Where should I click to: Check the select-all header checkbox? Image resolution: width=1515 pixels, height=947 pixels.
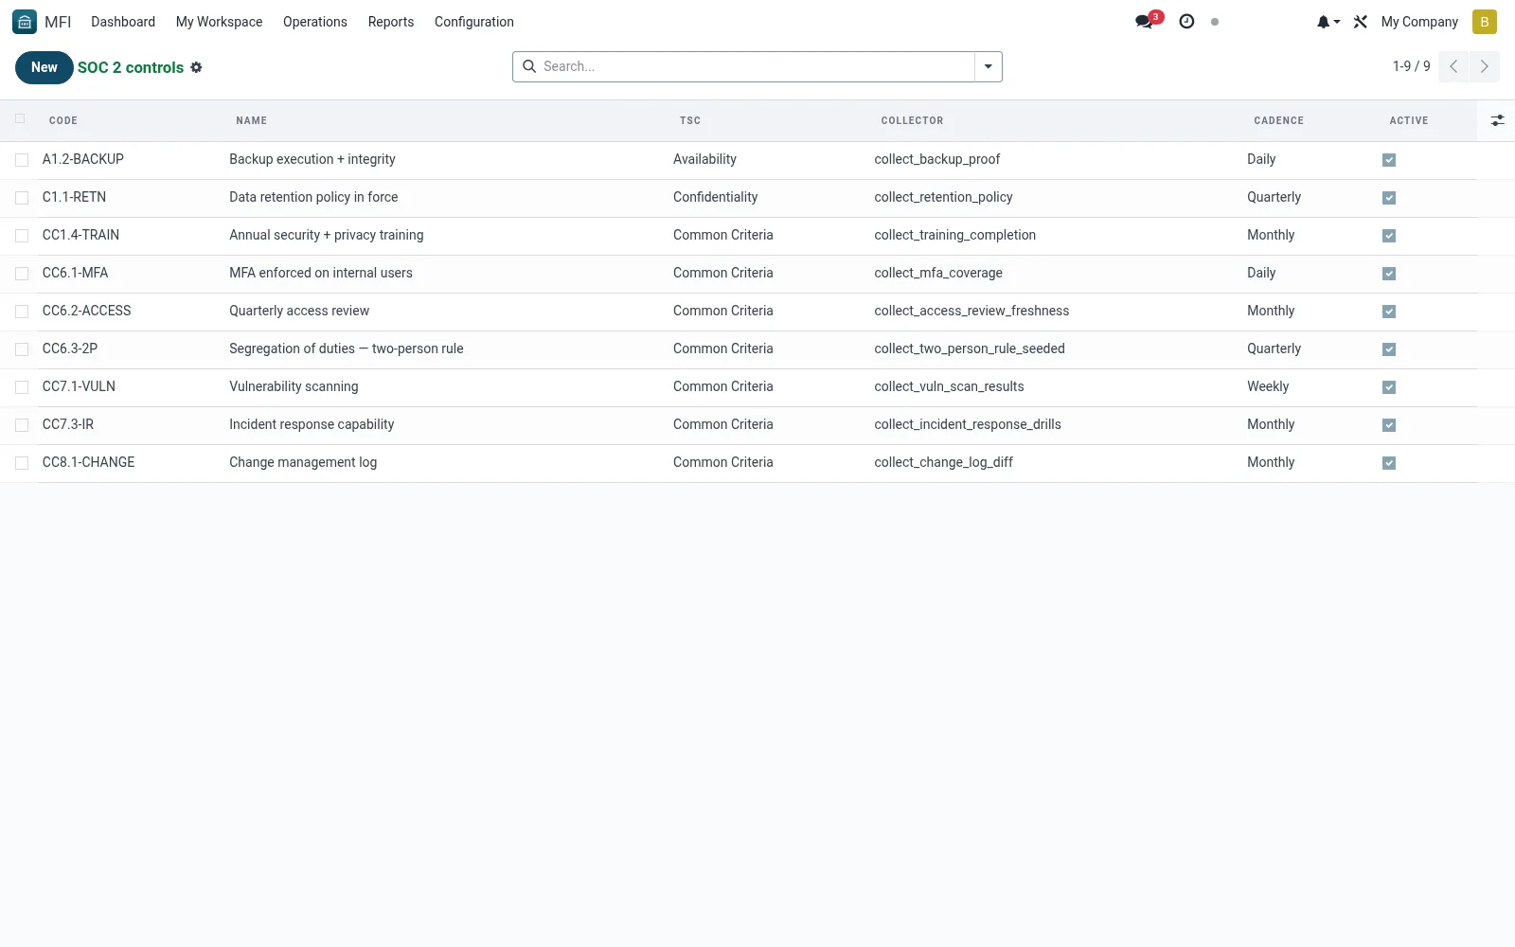click(20, 119)
